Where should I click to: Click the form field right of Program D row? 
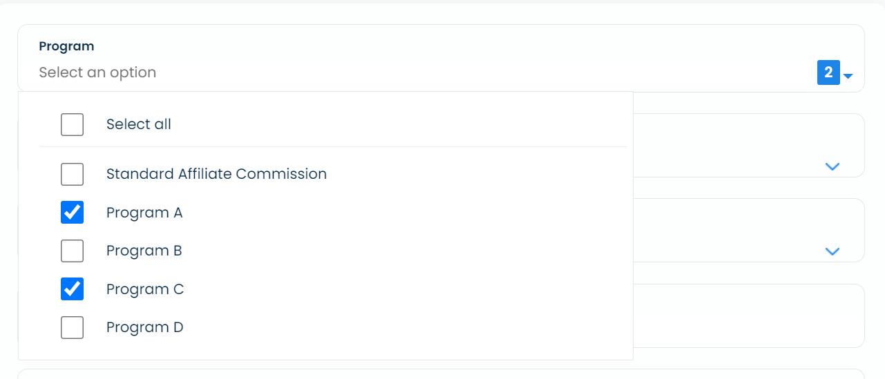[748, 316]
